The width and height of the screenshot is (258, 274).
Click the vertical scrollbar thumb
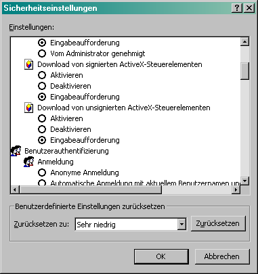click(244, 71)
